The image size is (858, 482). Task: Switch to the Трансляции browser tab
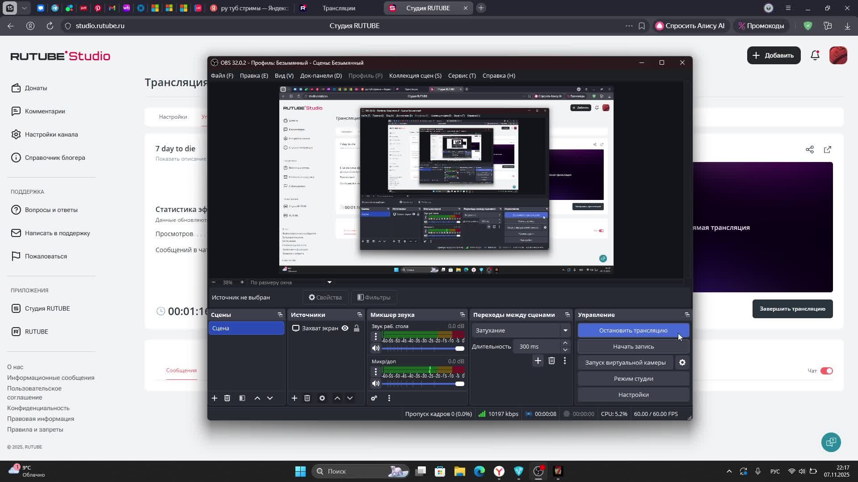(x=339, y=8)
